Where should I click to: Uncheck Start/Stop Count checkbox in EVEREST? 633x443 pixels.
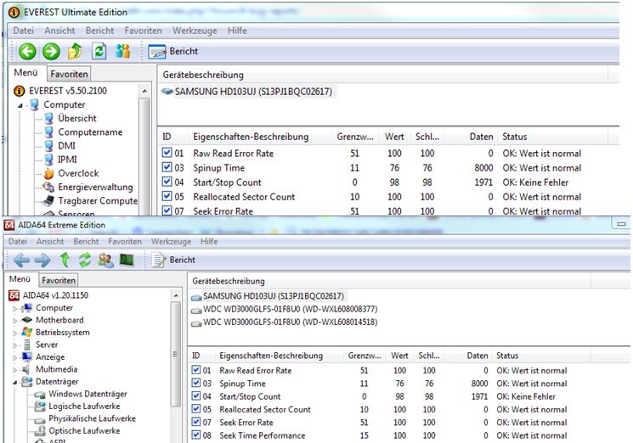pyautogui.click(x=167, y=182)
